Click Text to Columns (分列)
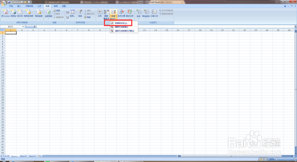The height and width of the screenshot is (162, 297). (x=100, y=13)
